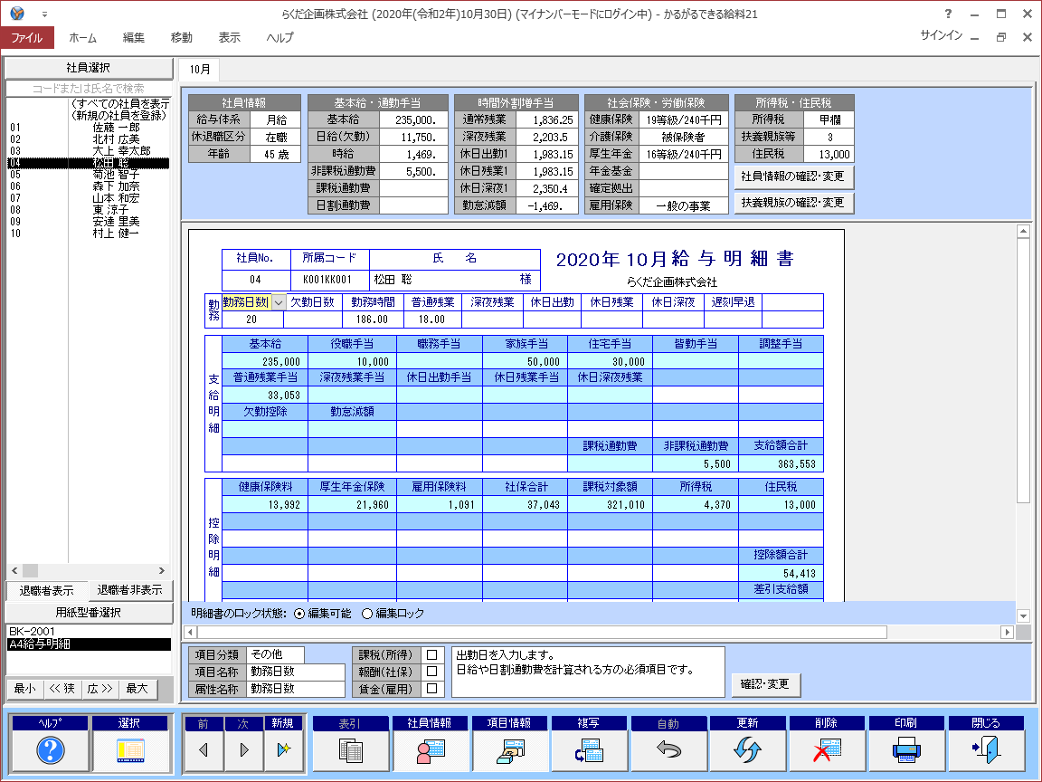Viewport: 1042px width, 782px height.
Task: Expand the 勤務日数 dropdown arrow
Action: pyautogui.click(x=279, y=302)
